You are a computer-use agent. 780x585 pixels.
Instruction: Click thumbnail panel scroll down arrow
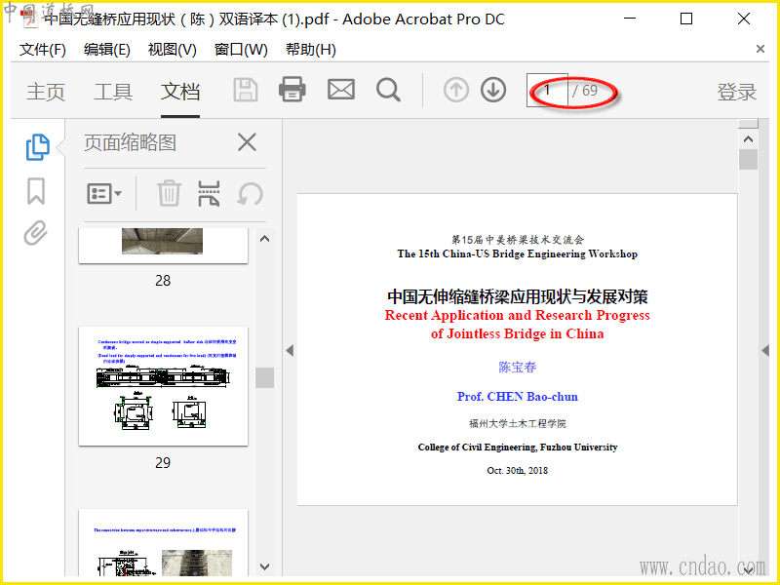[264, 566]
